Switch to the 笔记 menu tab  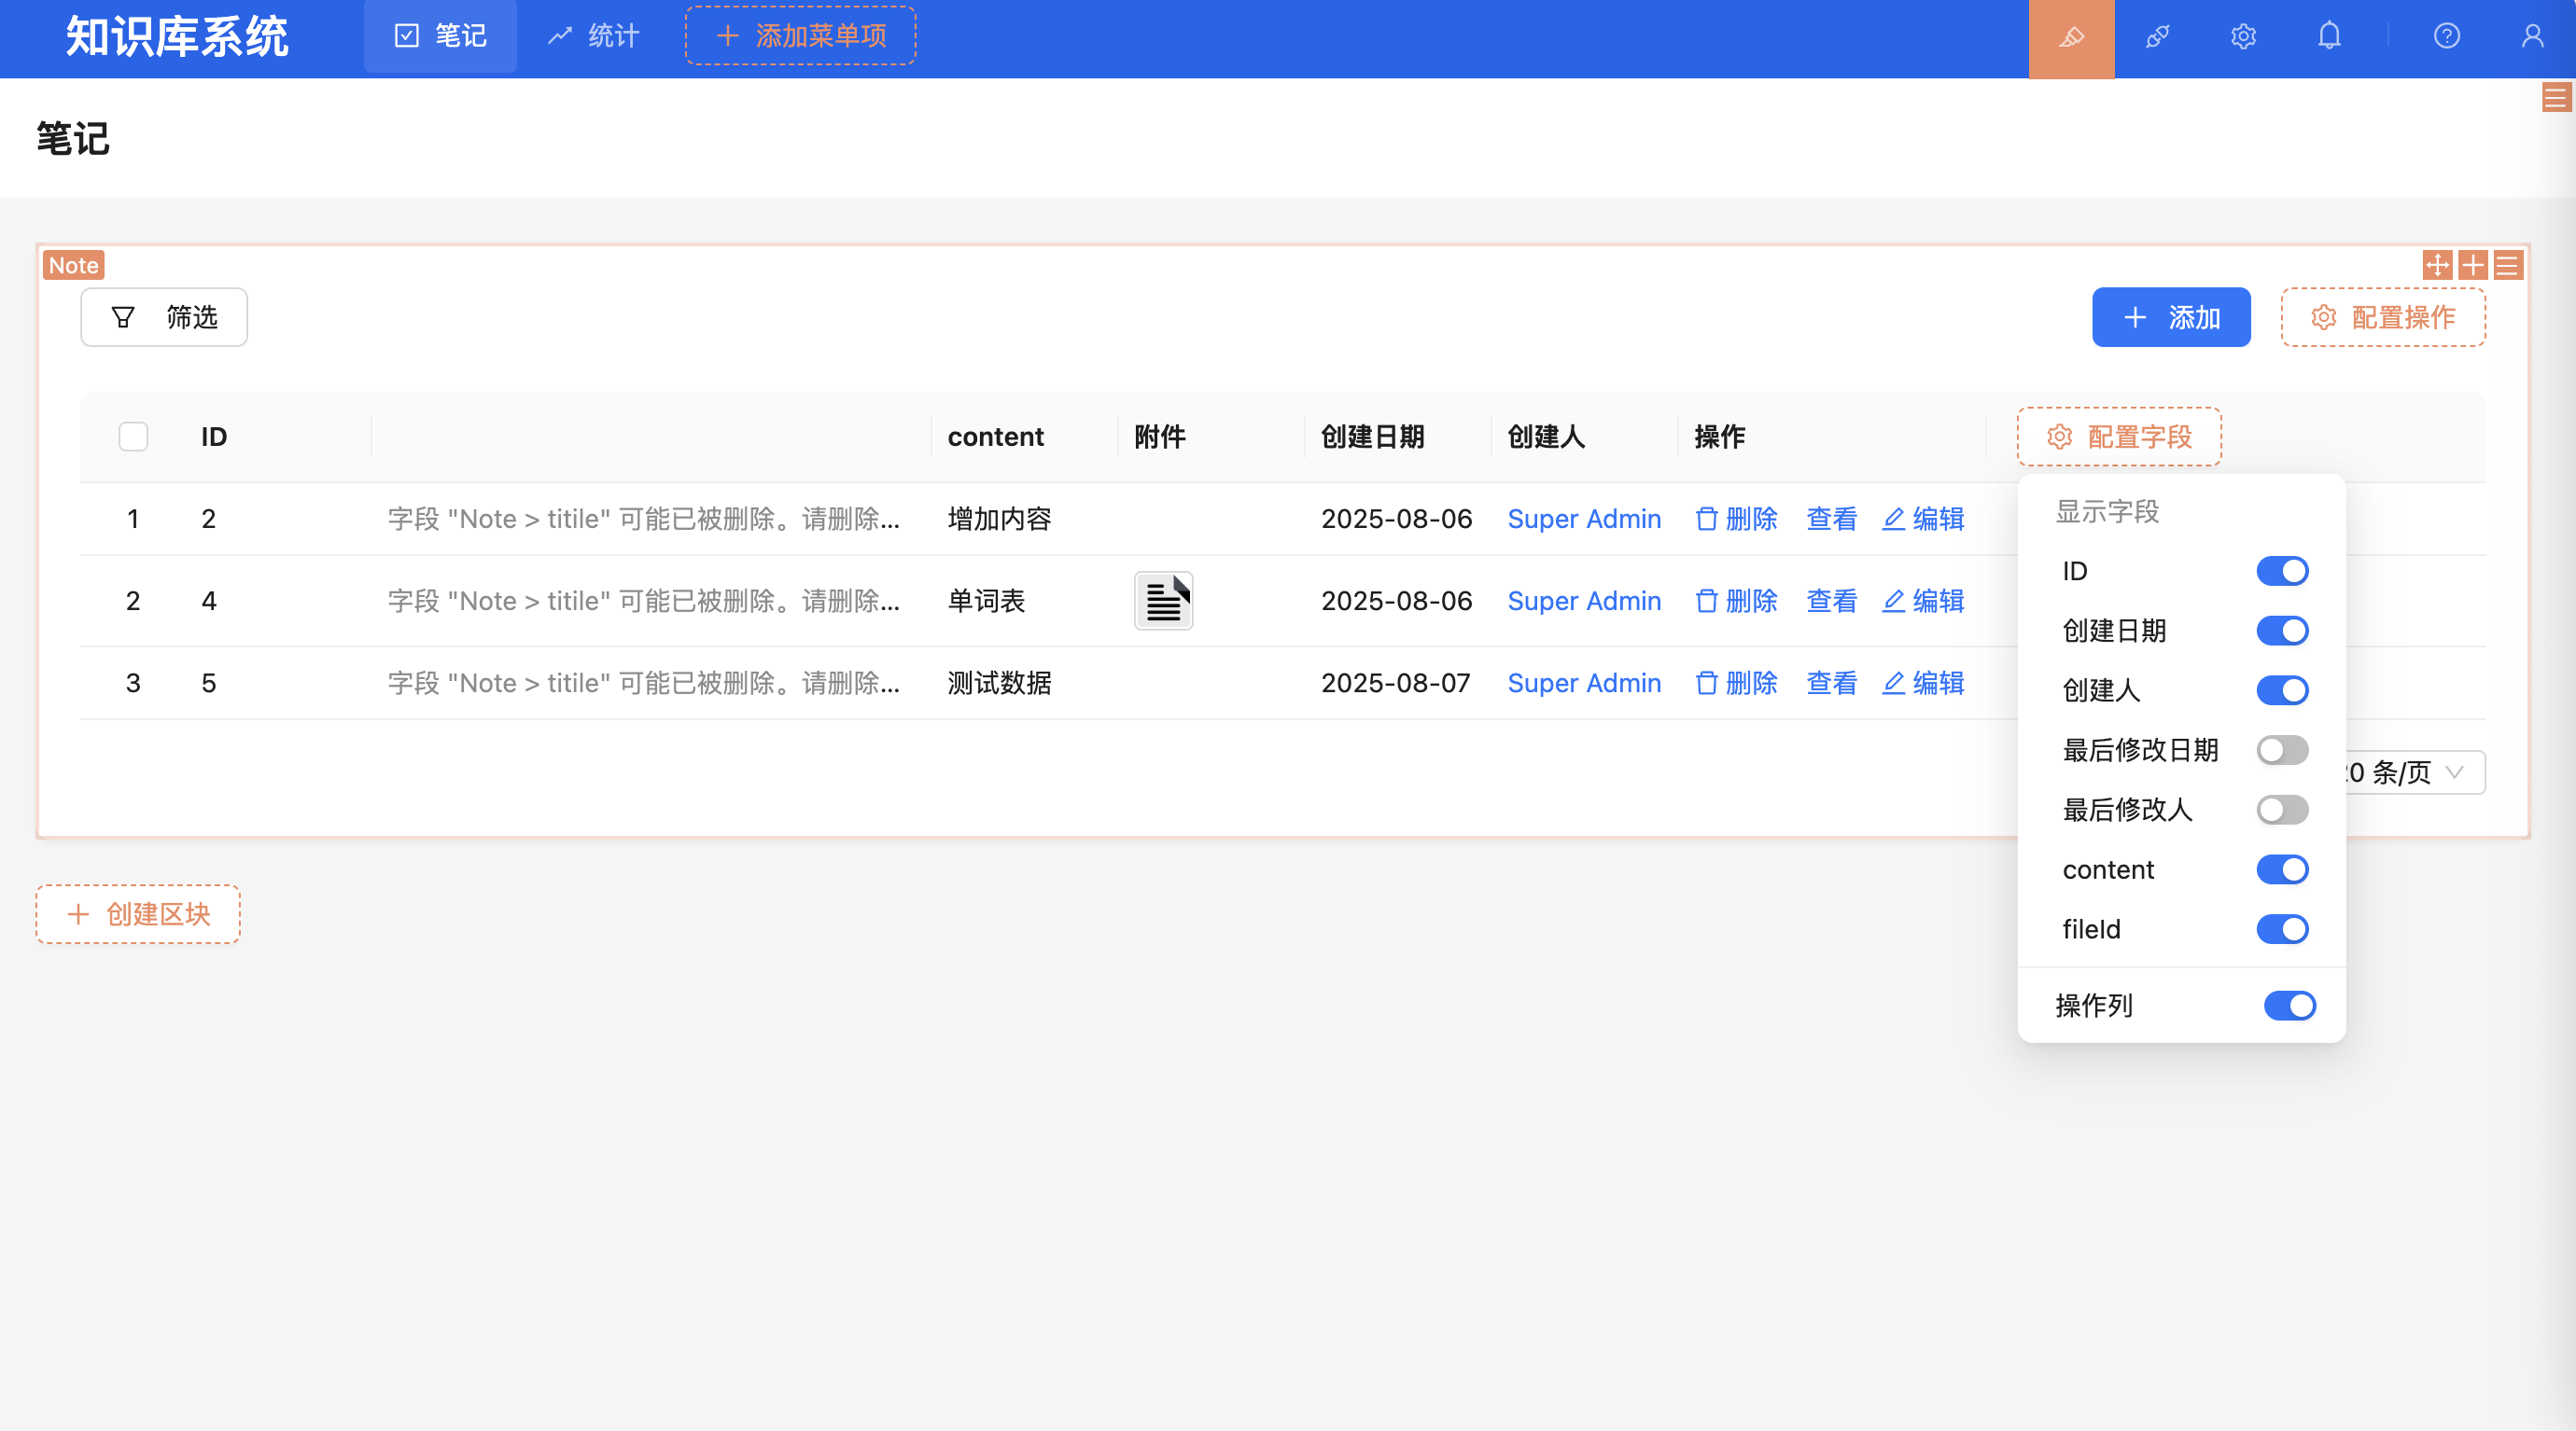click(440, 37)
